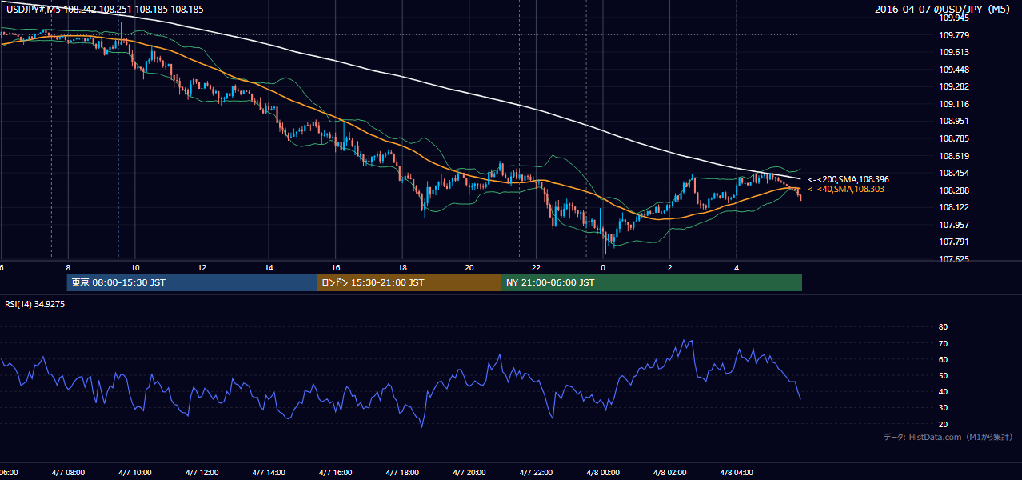Click the 2016-04-07 USD/JPY (M5) chart title
The width and height of the screenshot is (1022, 480).
coord(944,10)
